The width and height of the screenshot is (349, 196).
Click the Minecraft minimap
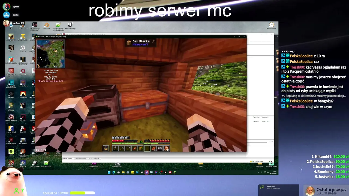[x=51, y=54]
